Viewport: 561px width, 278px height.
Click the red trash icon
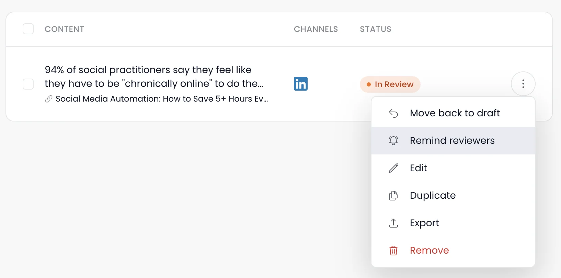coord(393,251)
